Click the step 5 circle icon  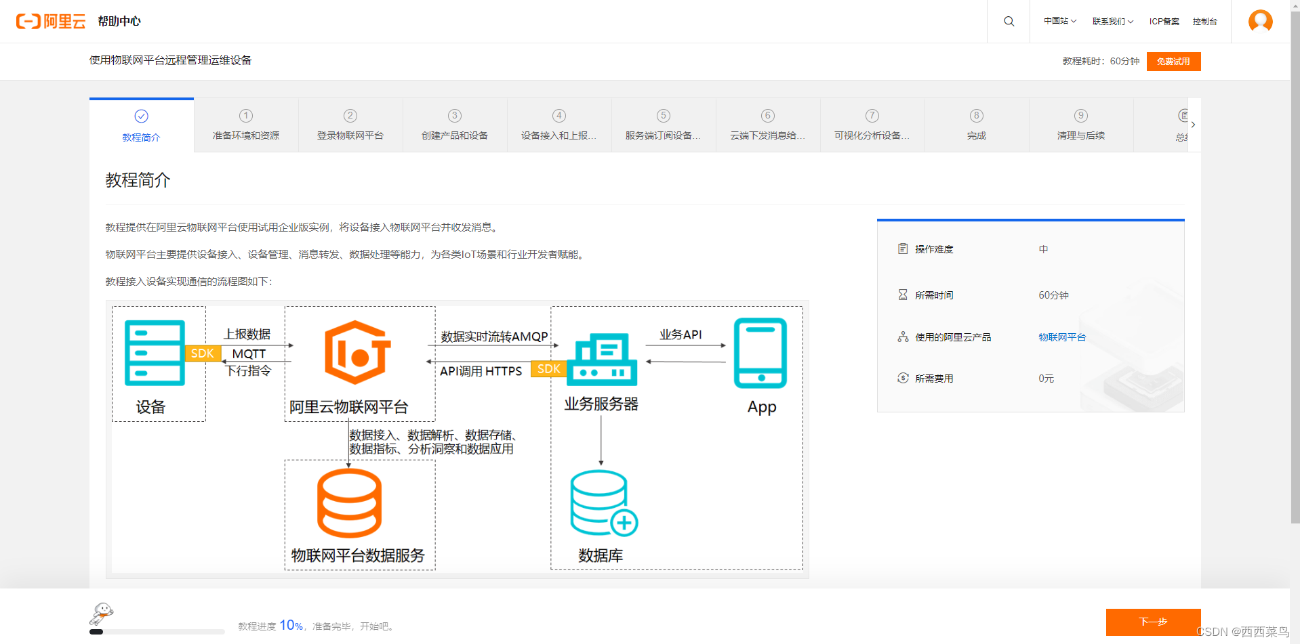point(664,116)
